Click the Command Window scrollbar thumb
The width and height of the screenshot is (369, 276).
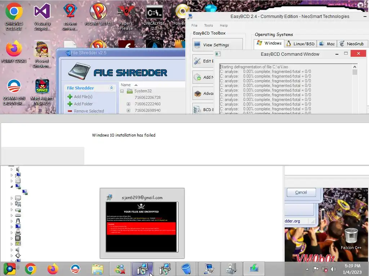click(x=355, y=72)
